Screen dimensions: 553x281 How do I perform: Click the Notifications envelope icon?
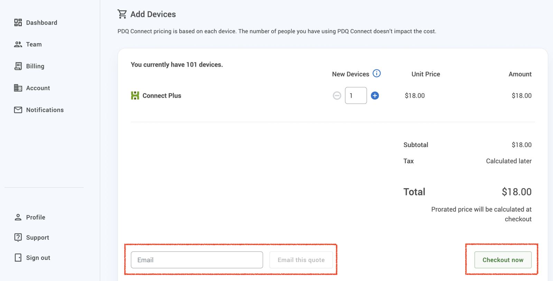[18, 110]
